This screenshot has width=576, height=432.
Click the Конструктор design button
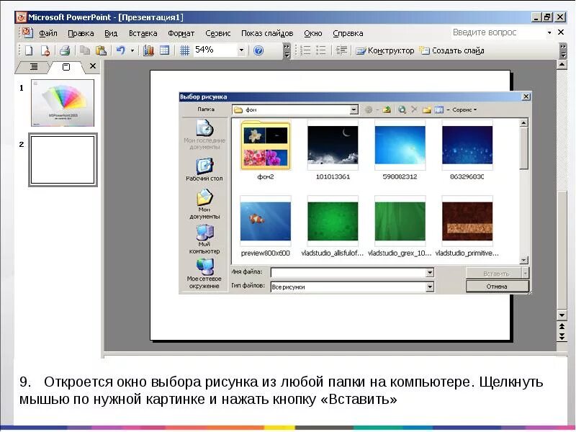point(384,50)
